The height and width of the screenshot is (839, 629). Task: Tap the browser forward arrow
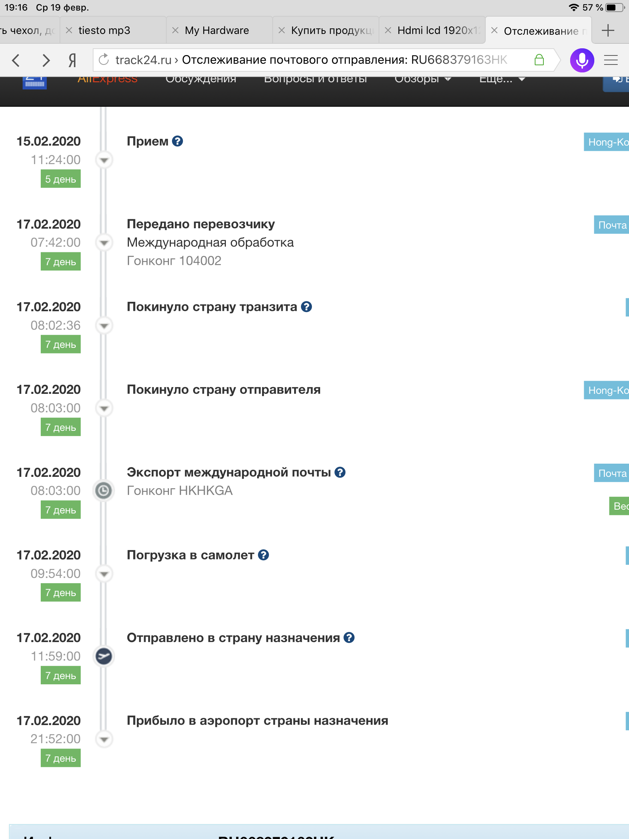(46, 60)
